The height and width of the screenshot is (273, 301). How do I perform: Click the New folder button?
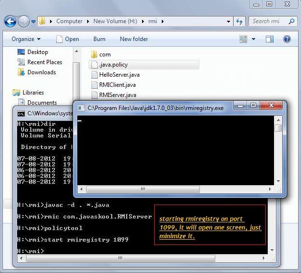[134, 39]
